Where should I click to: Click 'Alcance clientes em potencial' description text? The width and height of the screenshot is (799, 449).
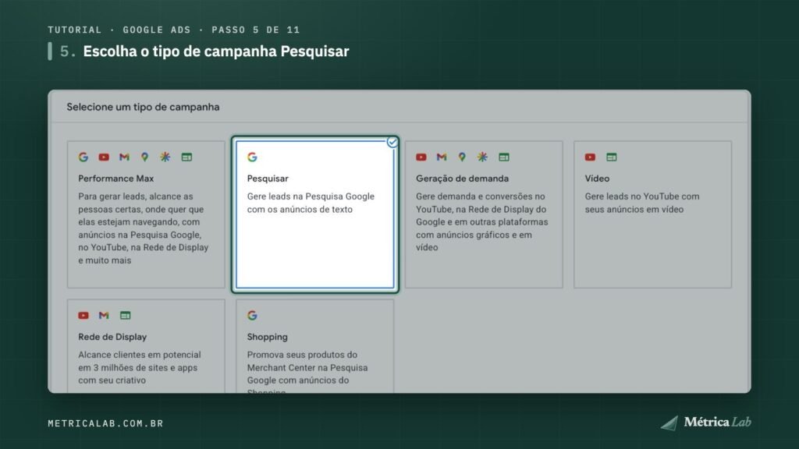(x=139, y=368)
